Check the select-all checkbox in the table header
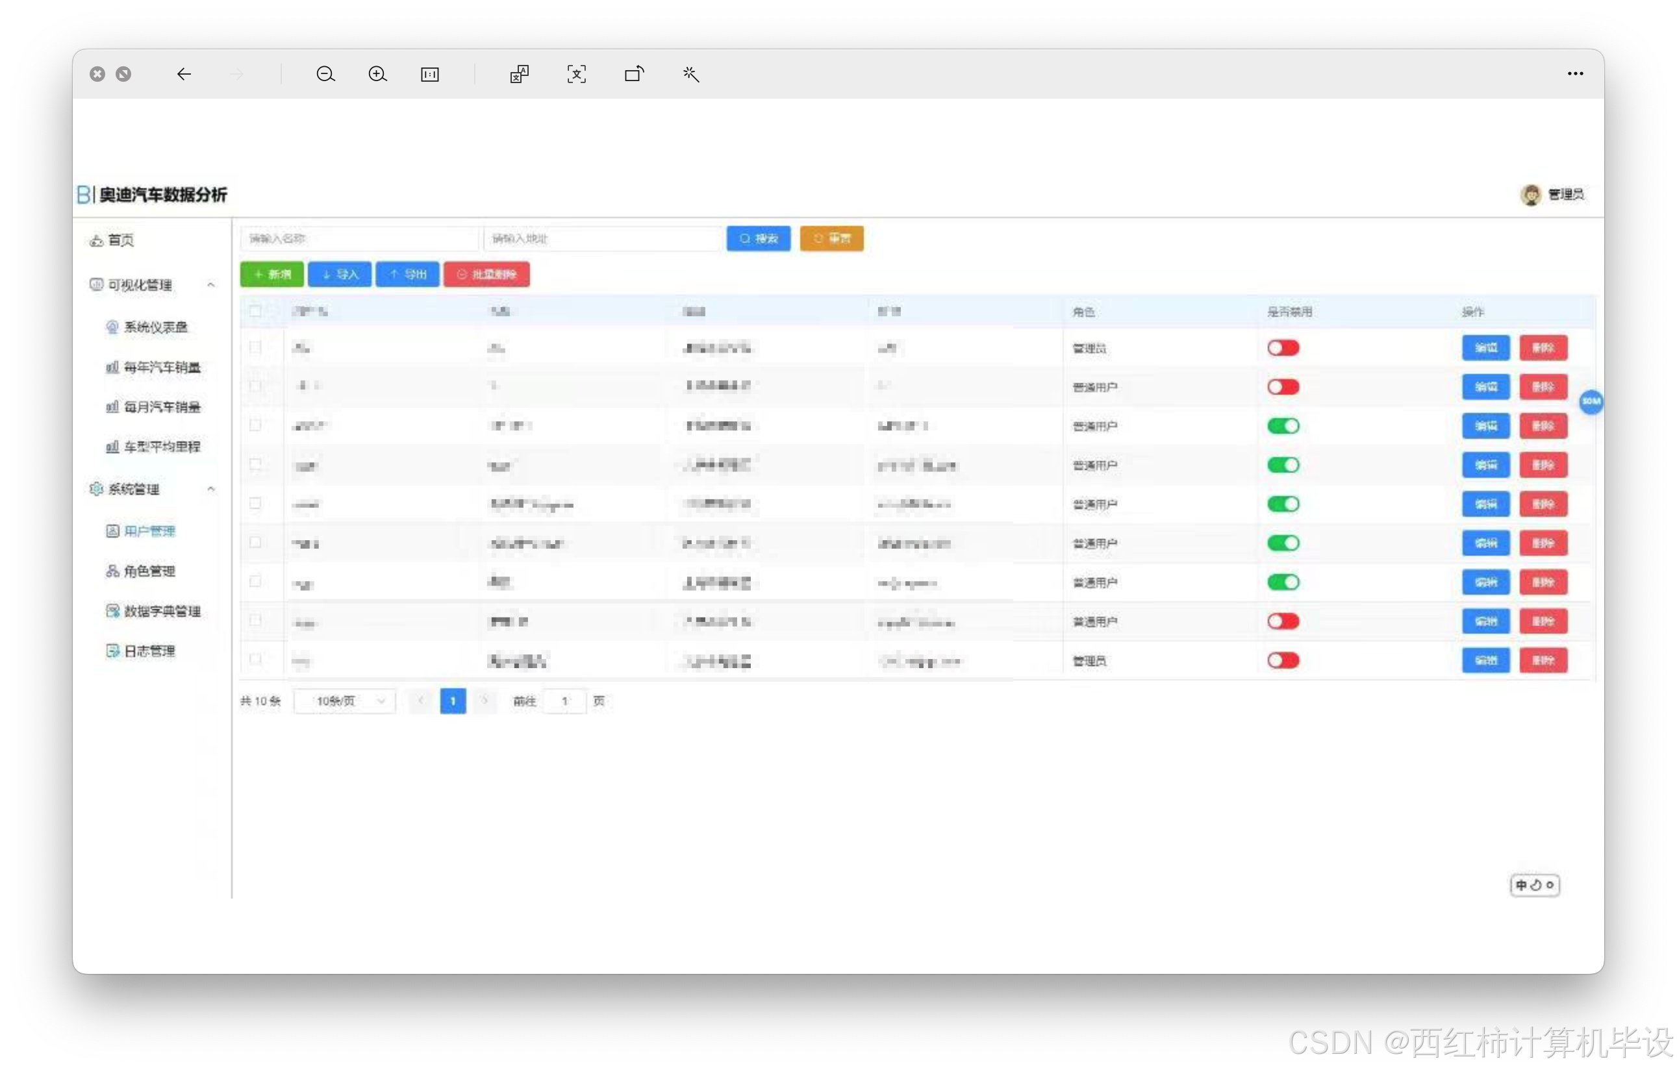The height and width of the screenshot is (1070, 1677). click(x=257, y=311)
